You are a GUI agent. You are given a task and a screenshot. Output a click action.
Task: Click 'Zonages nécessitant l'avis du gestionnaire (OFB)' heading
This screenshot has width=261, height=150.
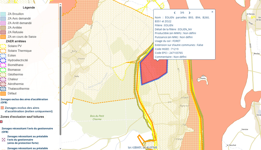pos(27,130)
